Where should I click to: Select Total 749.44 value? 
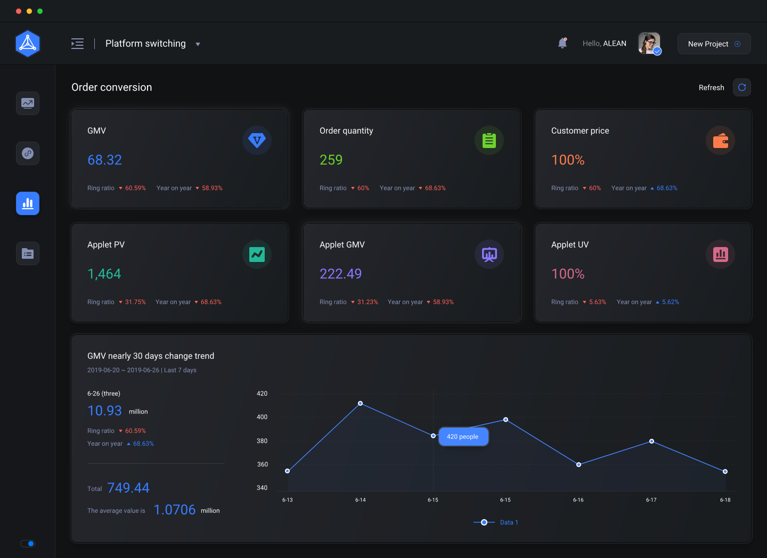[128, 488]
